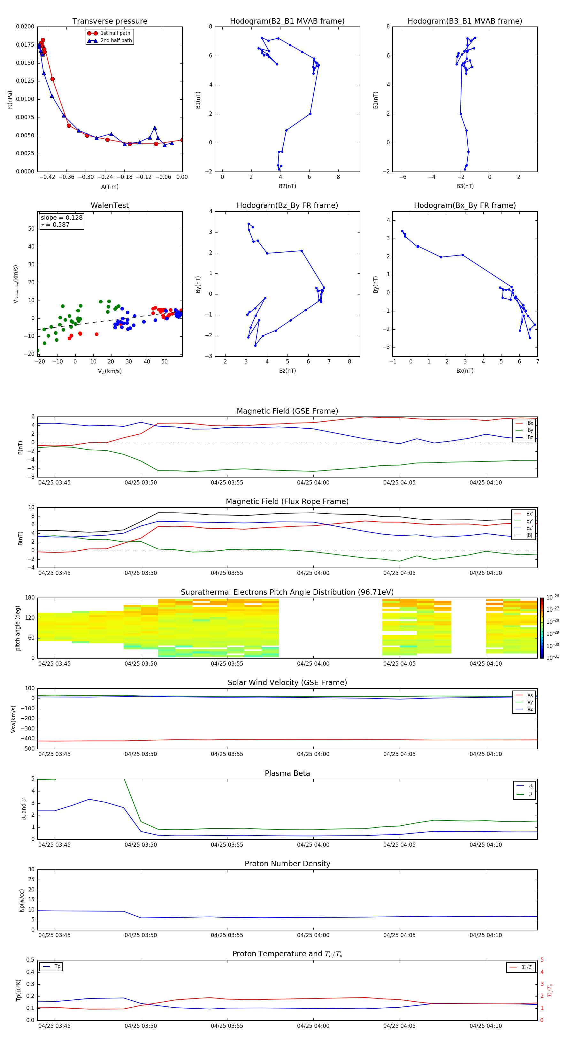Select |B| legend entry in Flux Rope plot

[x=524, y=535]
